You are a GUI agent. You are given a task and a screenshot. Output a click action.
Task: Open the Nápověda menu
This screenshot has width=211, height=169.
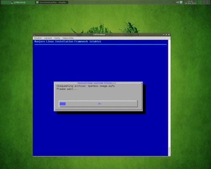[68, 38]
